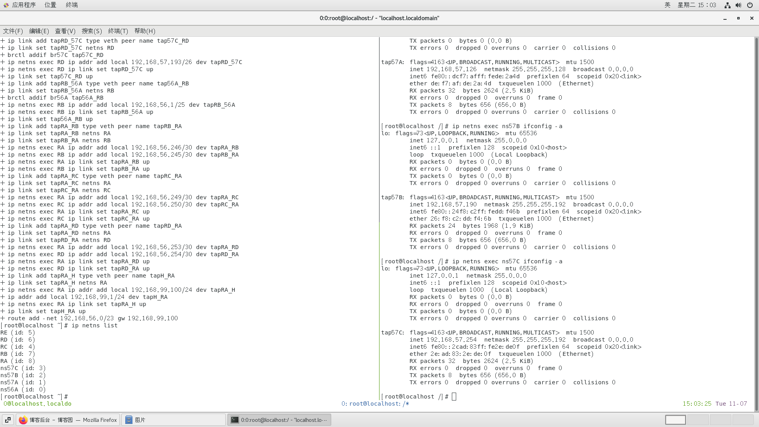Switch to Mozilla Firefox 博客后台 taskbar item
759x427 pixels.
coord(68,420)
